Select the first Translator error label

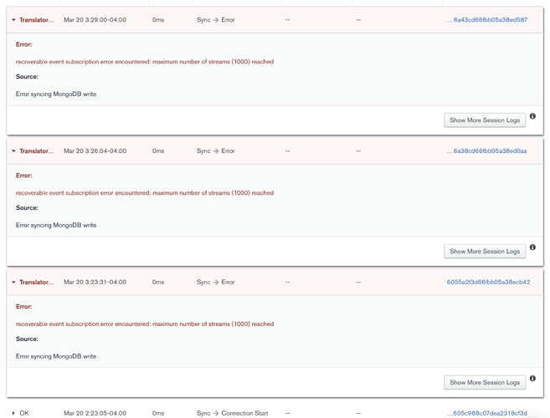click(37, 20)
